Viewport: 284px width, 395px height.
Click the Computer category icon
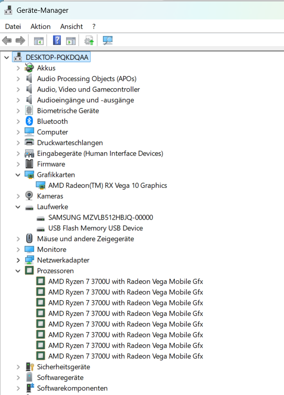[x=29, y=132]
